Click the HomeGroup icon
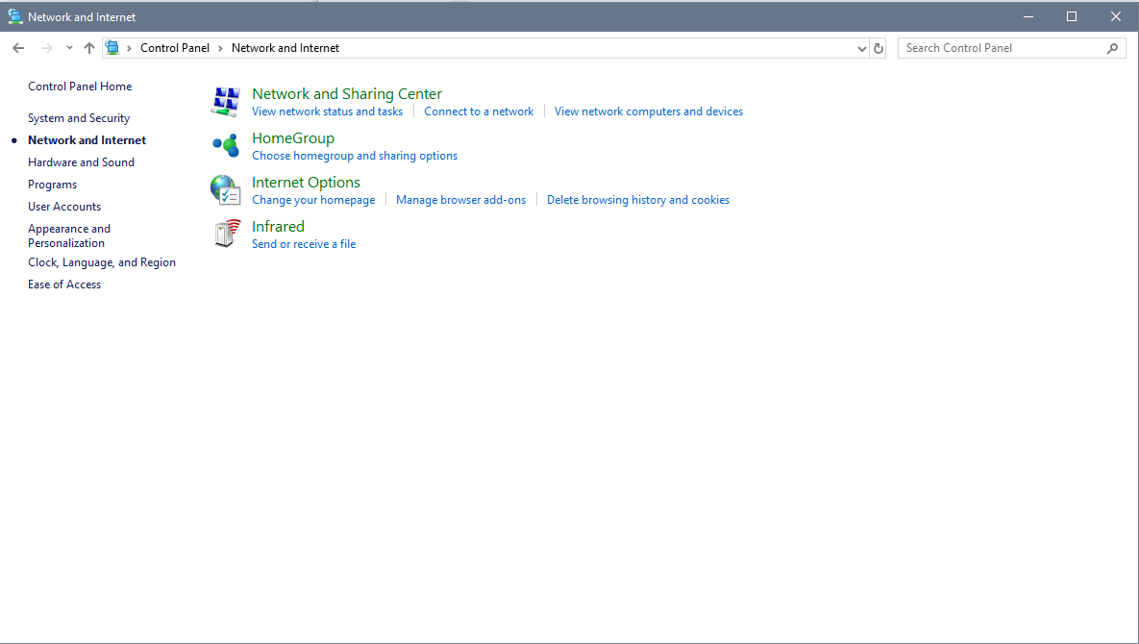 tap(226, 146)
